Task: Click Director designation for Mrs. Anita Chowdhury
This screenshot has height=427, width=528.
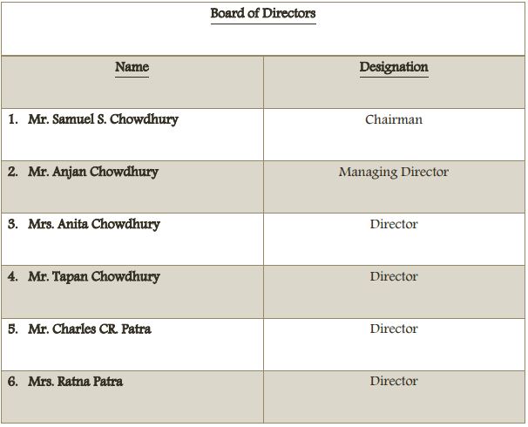Action: click(394, 224)
